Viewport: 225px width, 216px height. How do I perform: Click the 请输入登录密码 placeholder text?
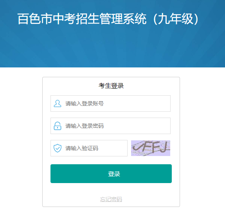pyautogui.click(x=85, y=126)
